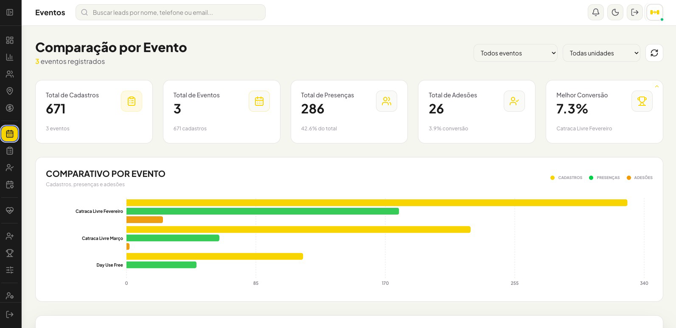The width and height of the screenshot is (676, 328).
Task: Click the Day Use Free axis label
Action: tap(109, 265)
